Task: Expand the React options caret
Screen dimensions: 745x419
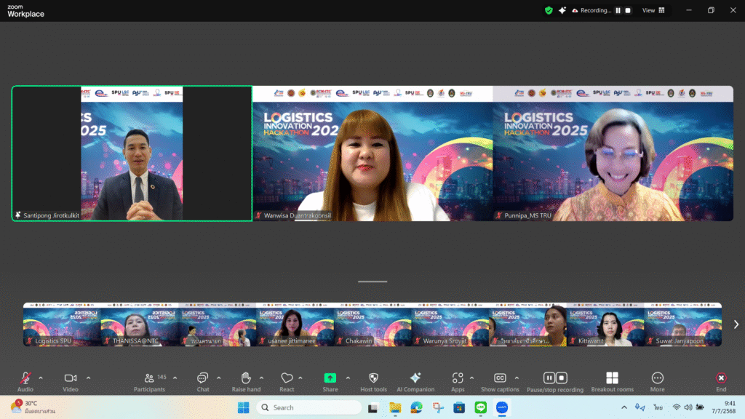Action: click(300, 378)
